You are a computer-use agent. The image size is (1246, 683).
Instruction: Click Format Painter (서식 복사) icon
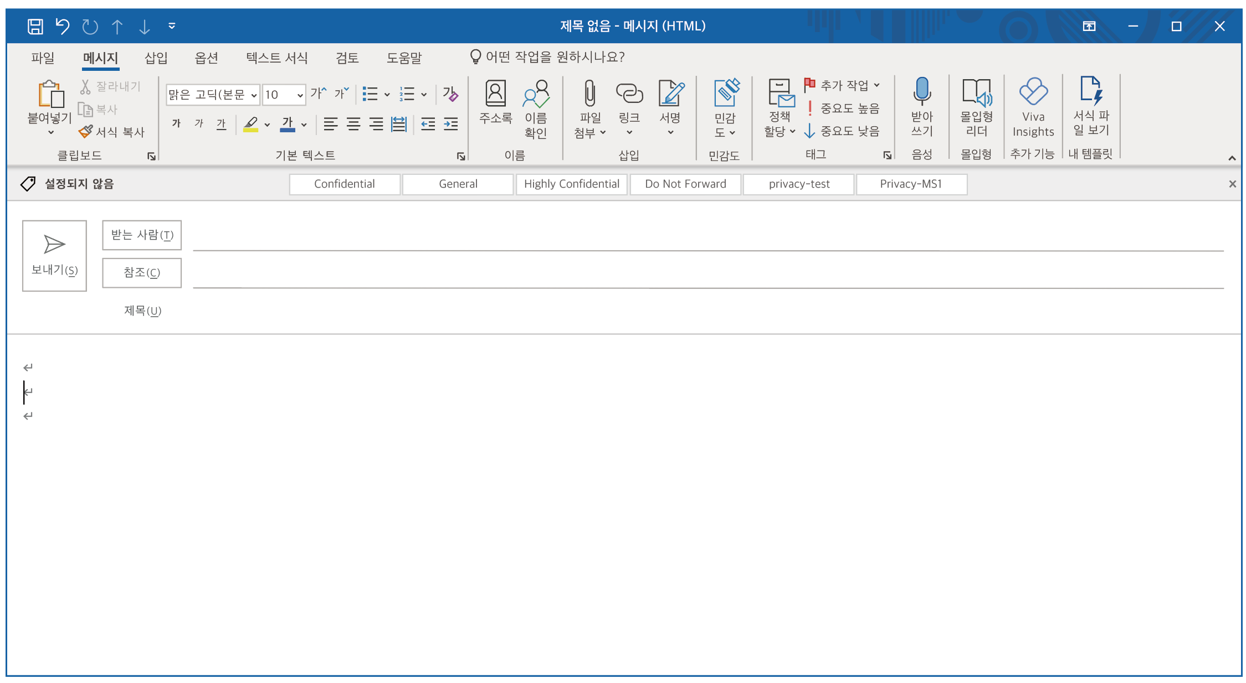86,132
